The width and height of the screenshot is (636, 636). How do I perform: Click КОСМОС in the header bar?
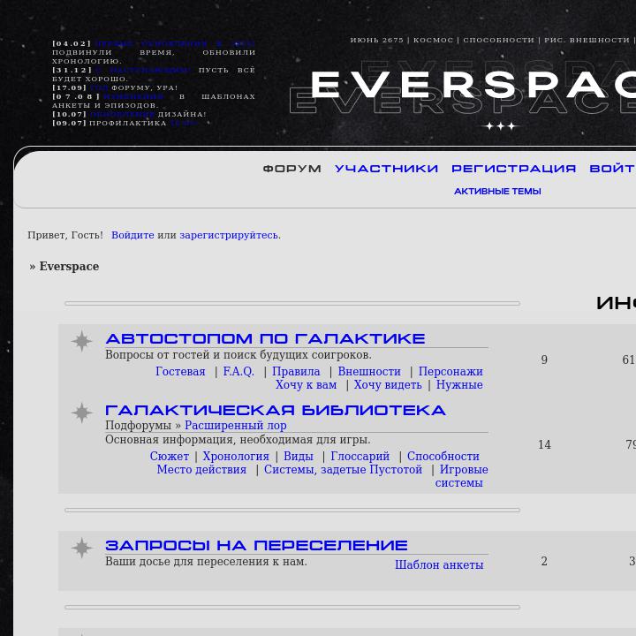coord(433,40)
